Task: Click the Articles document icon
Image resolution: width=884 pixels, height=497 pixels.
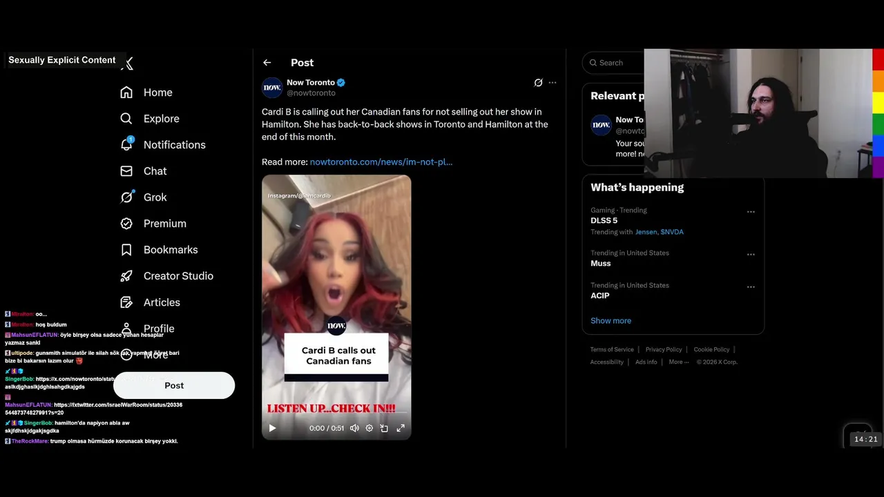Action: click(126, 302)
